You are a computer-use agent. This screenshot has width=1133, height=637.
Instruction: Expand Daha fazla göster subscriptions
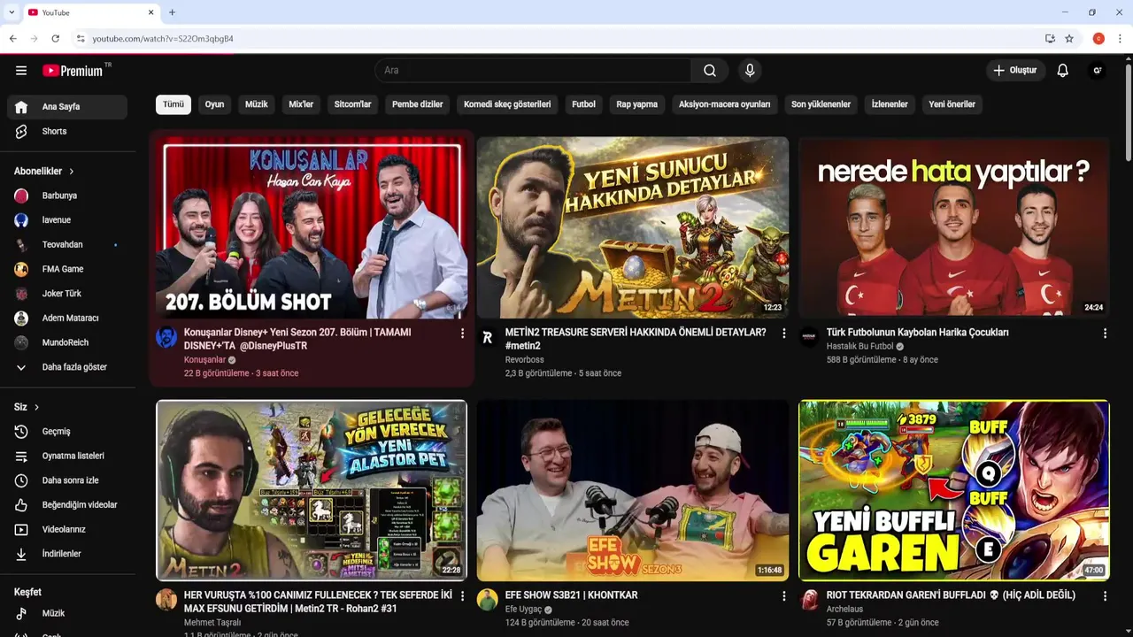click(67, 367)
